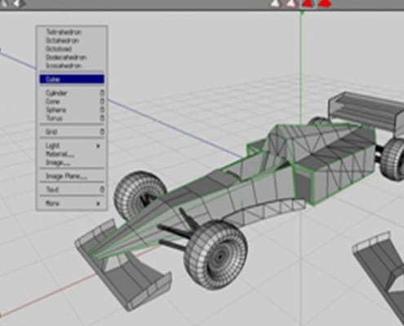The height and width of the screenshot is (326, 404).
Task: Open the Grid options box icon
Action: pos(102,132)
